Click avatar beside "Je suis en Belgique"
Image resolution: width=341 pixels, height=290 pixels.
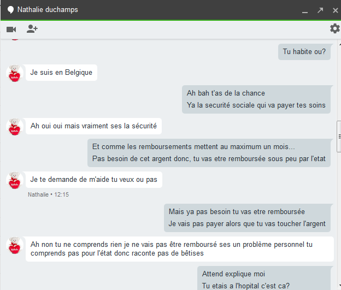14,73
